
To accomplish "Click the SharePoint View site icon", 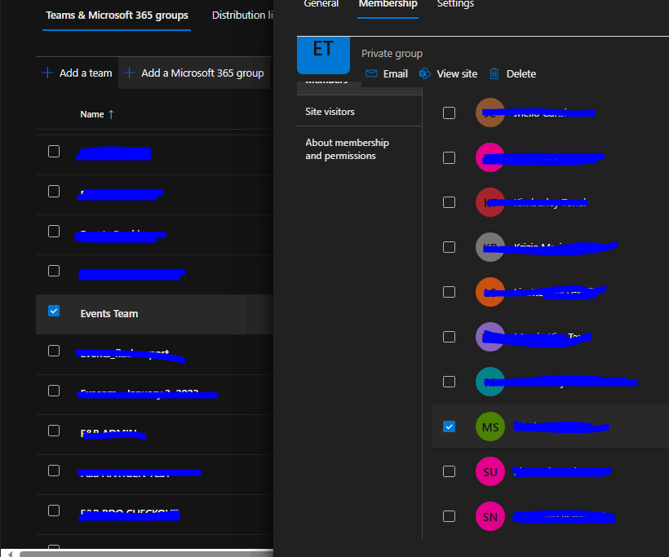I will (x=425, y=73).
